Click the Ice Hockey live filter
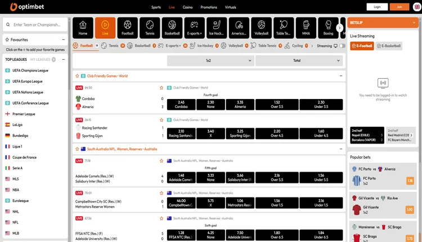Viewport: 422px width, 242px height. (x=204, y=46)
